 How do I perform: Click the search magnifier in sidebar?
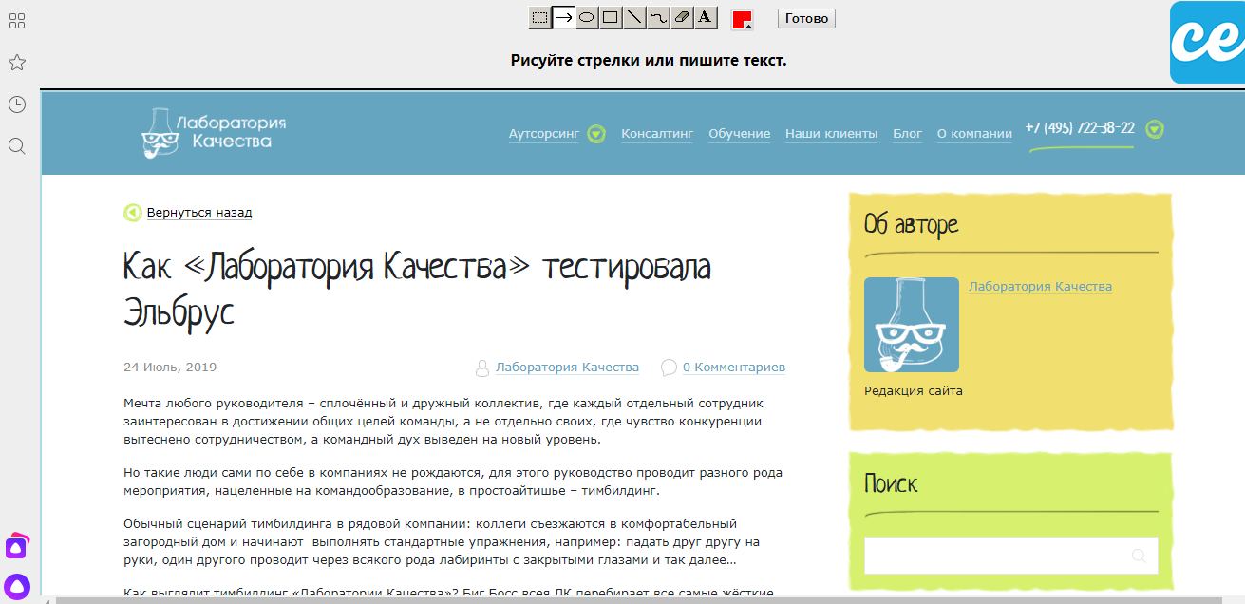coord(16,146)
